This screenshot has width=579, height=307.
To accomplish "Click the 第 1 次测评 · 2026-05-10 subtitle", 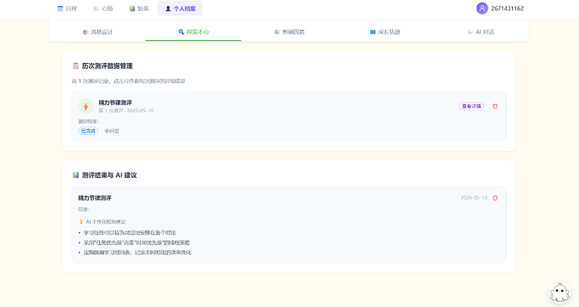I will point(126,111).
